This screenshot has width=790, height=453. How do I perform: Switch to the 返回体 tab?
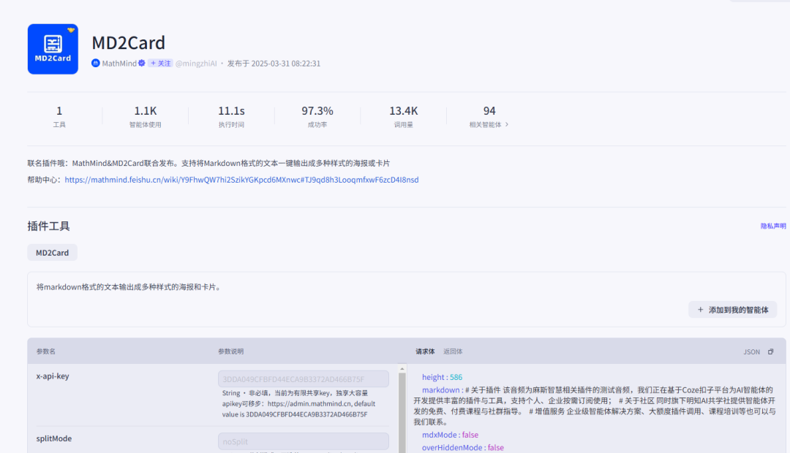click(453, 351)
